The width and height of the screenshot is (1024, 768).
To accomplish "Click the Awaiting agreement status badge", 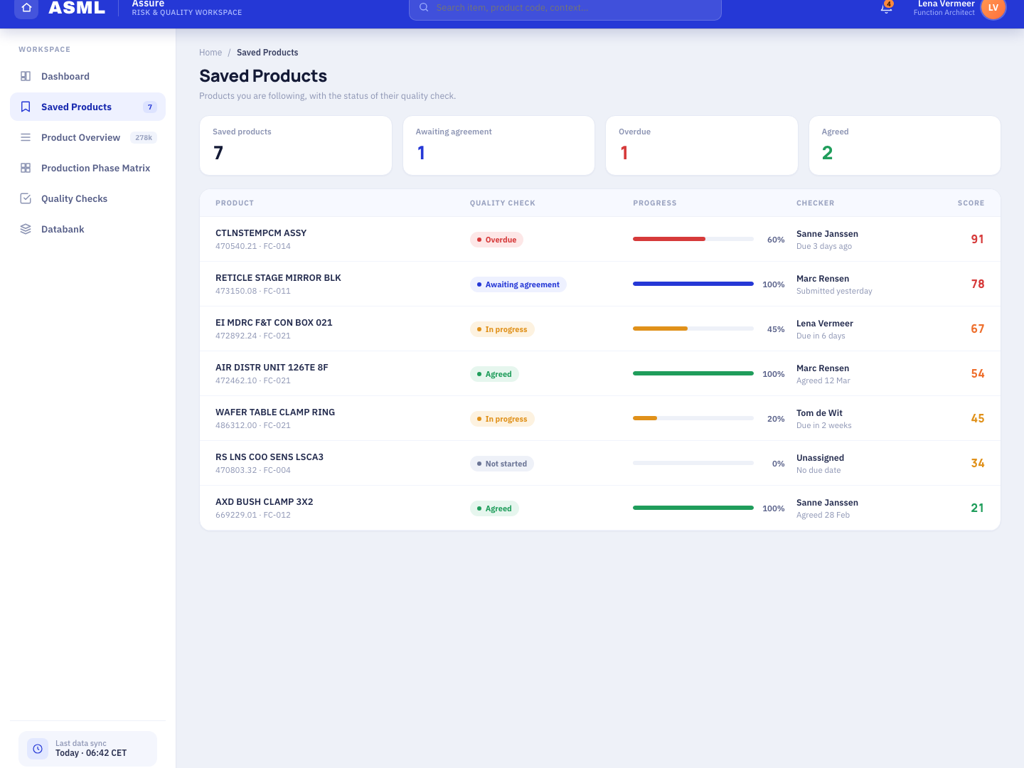I will 518,284.
